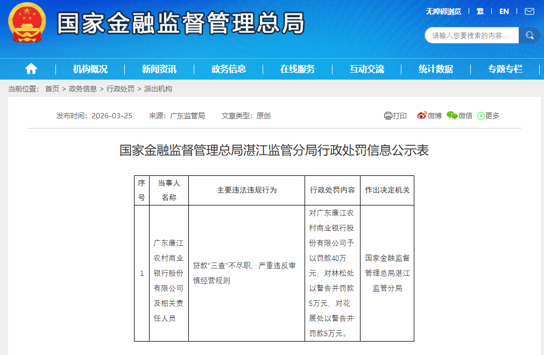Open the 统计数据 menu
The image size is (544, 355).
[x=436, y=69]
